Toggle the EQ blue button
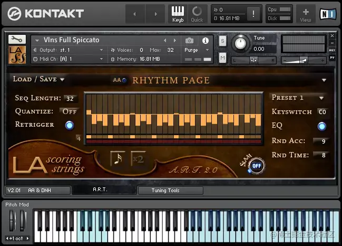 (322, 126)
